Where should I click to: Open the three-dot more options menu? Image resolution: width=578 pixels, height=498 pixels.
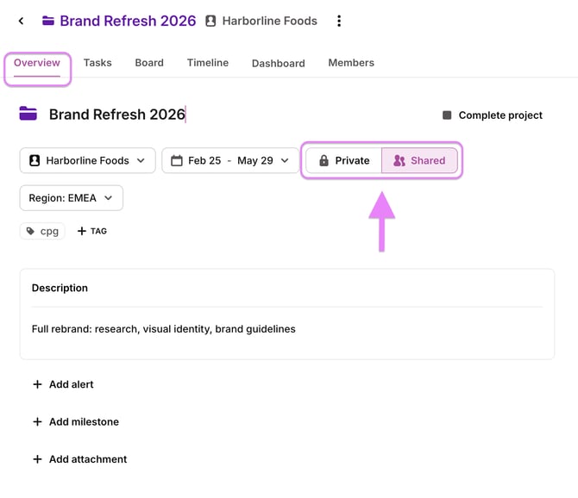tap(339, 21)
